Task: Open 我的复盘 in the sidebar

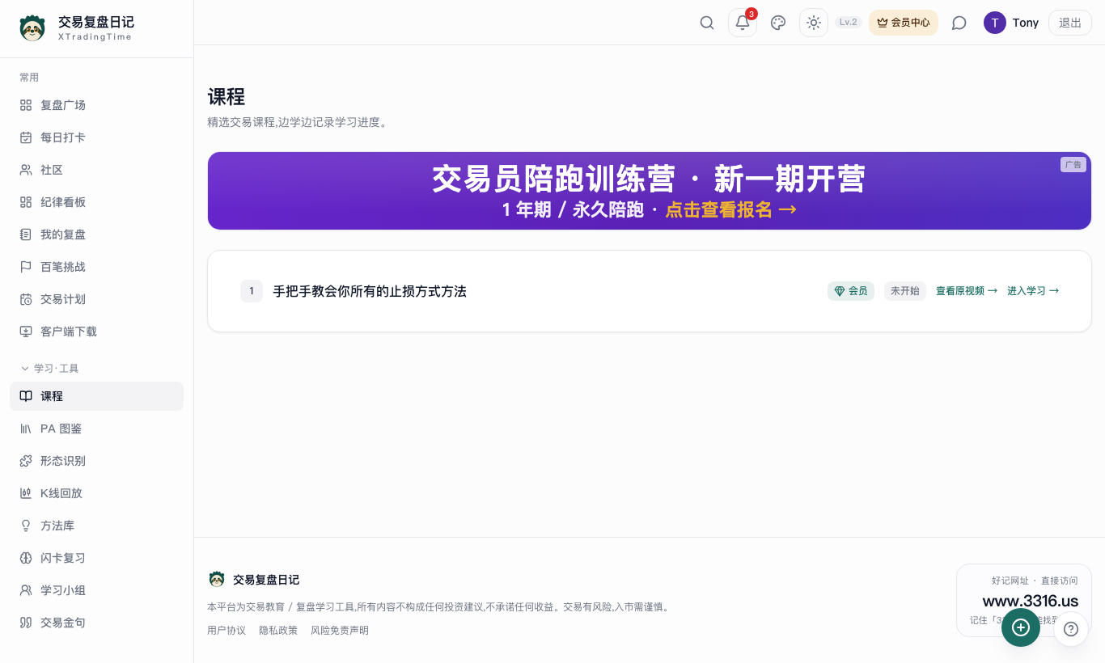Action: click(96, 234)
